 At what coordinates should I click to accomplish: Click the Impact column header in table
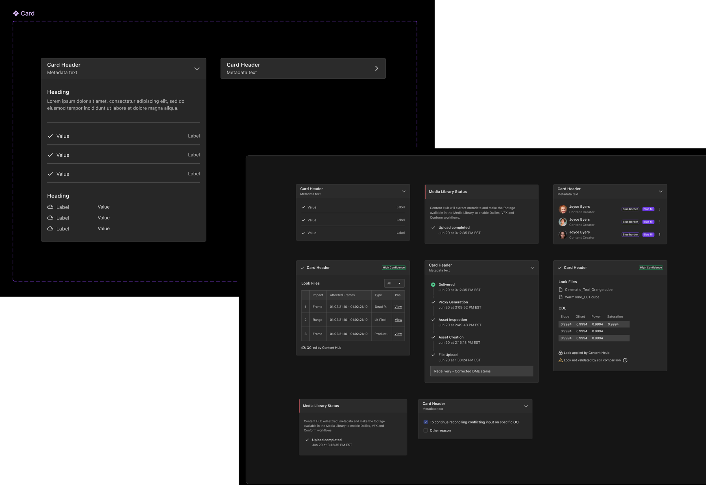click(x=318, y=295)
